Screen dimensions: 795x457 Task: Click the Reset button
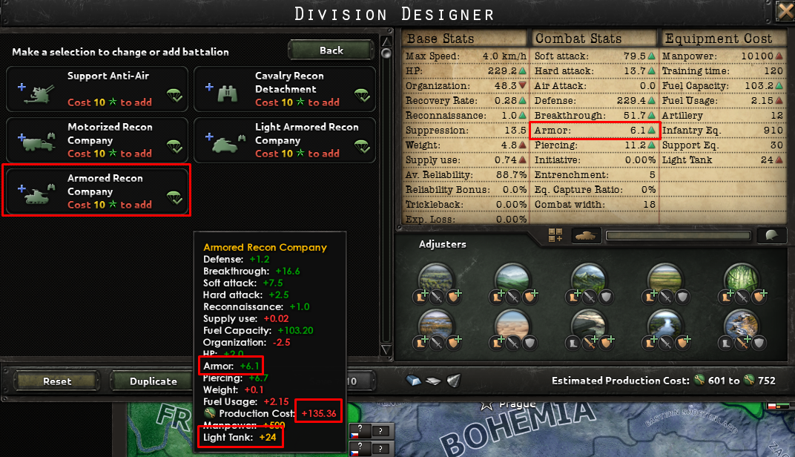[x=57, y=381]
